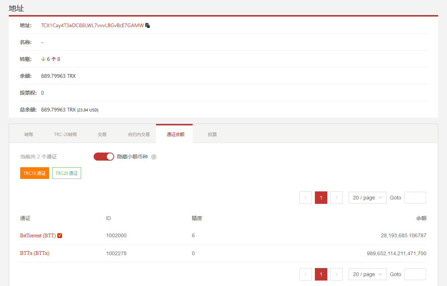Open the BTTx (BTTx) token link
The width and height of the screenshot is (447, 286).
click(x=34, y=253)
